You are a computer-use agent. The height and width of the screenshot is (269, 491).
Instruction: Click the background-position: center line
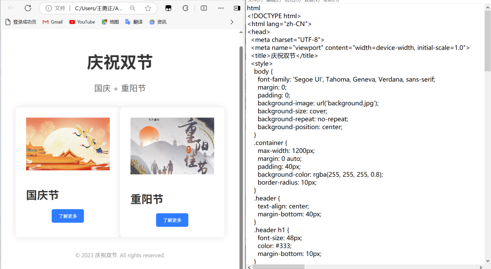pos(300,127)
